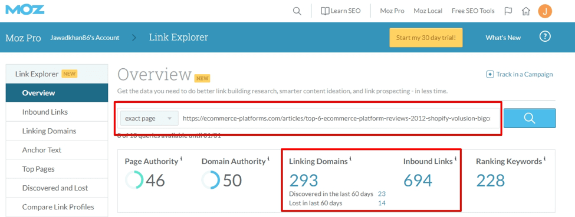Viewport: 575px width, 217px height.
Task: Click the Link Explorer breadcrumb heading
Action: [x=178, y=37]
